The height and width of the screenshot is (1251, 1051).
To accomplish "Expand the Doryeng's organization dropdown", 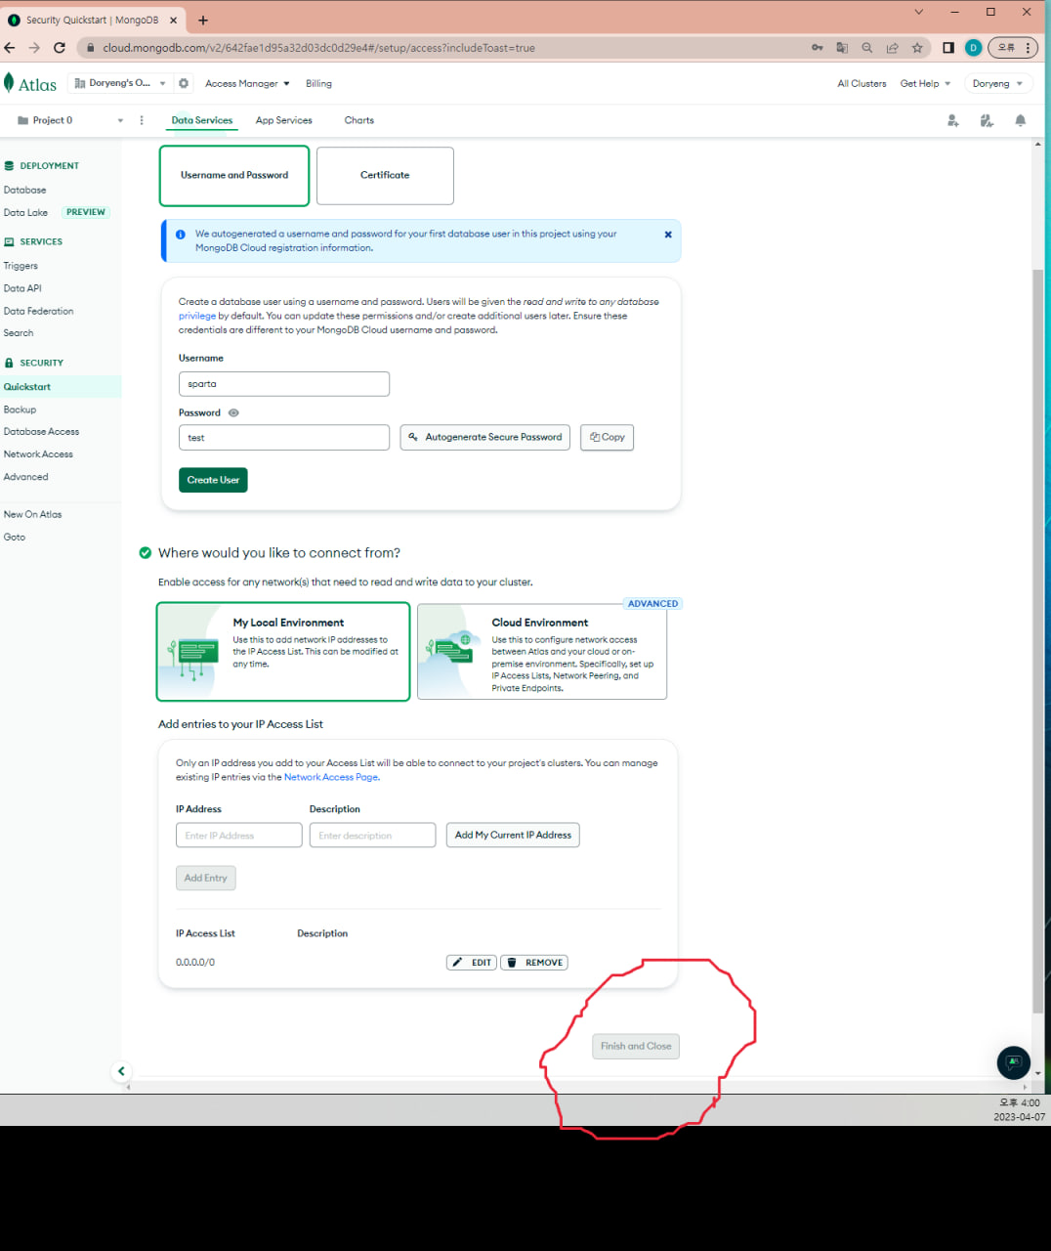I will click(121, 83).
